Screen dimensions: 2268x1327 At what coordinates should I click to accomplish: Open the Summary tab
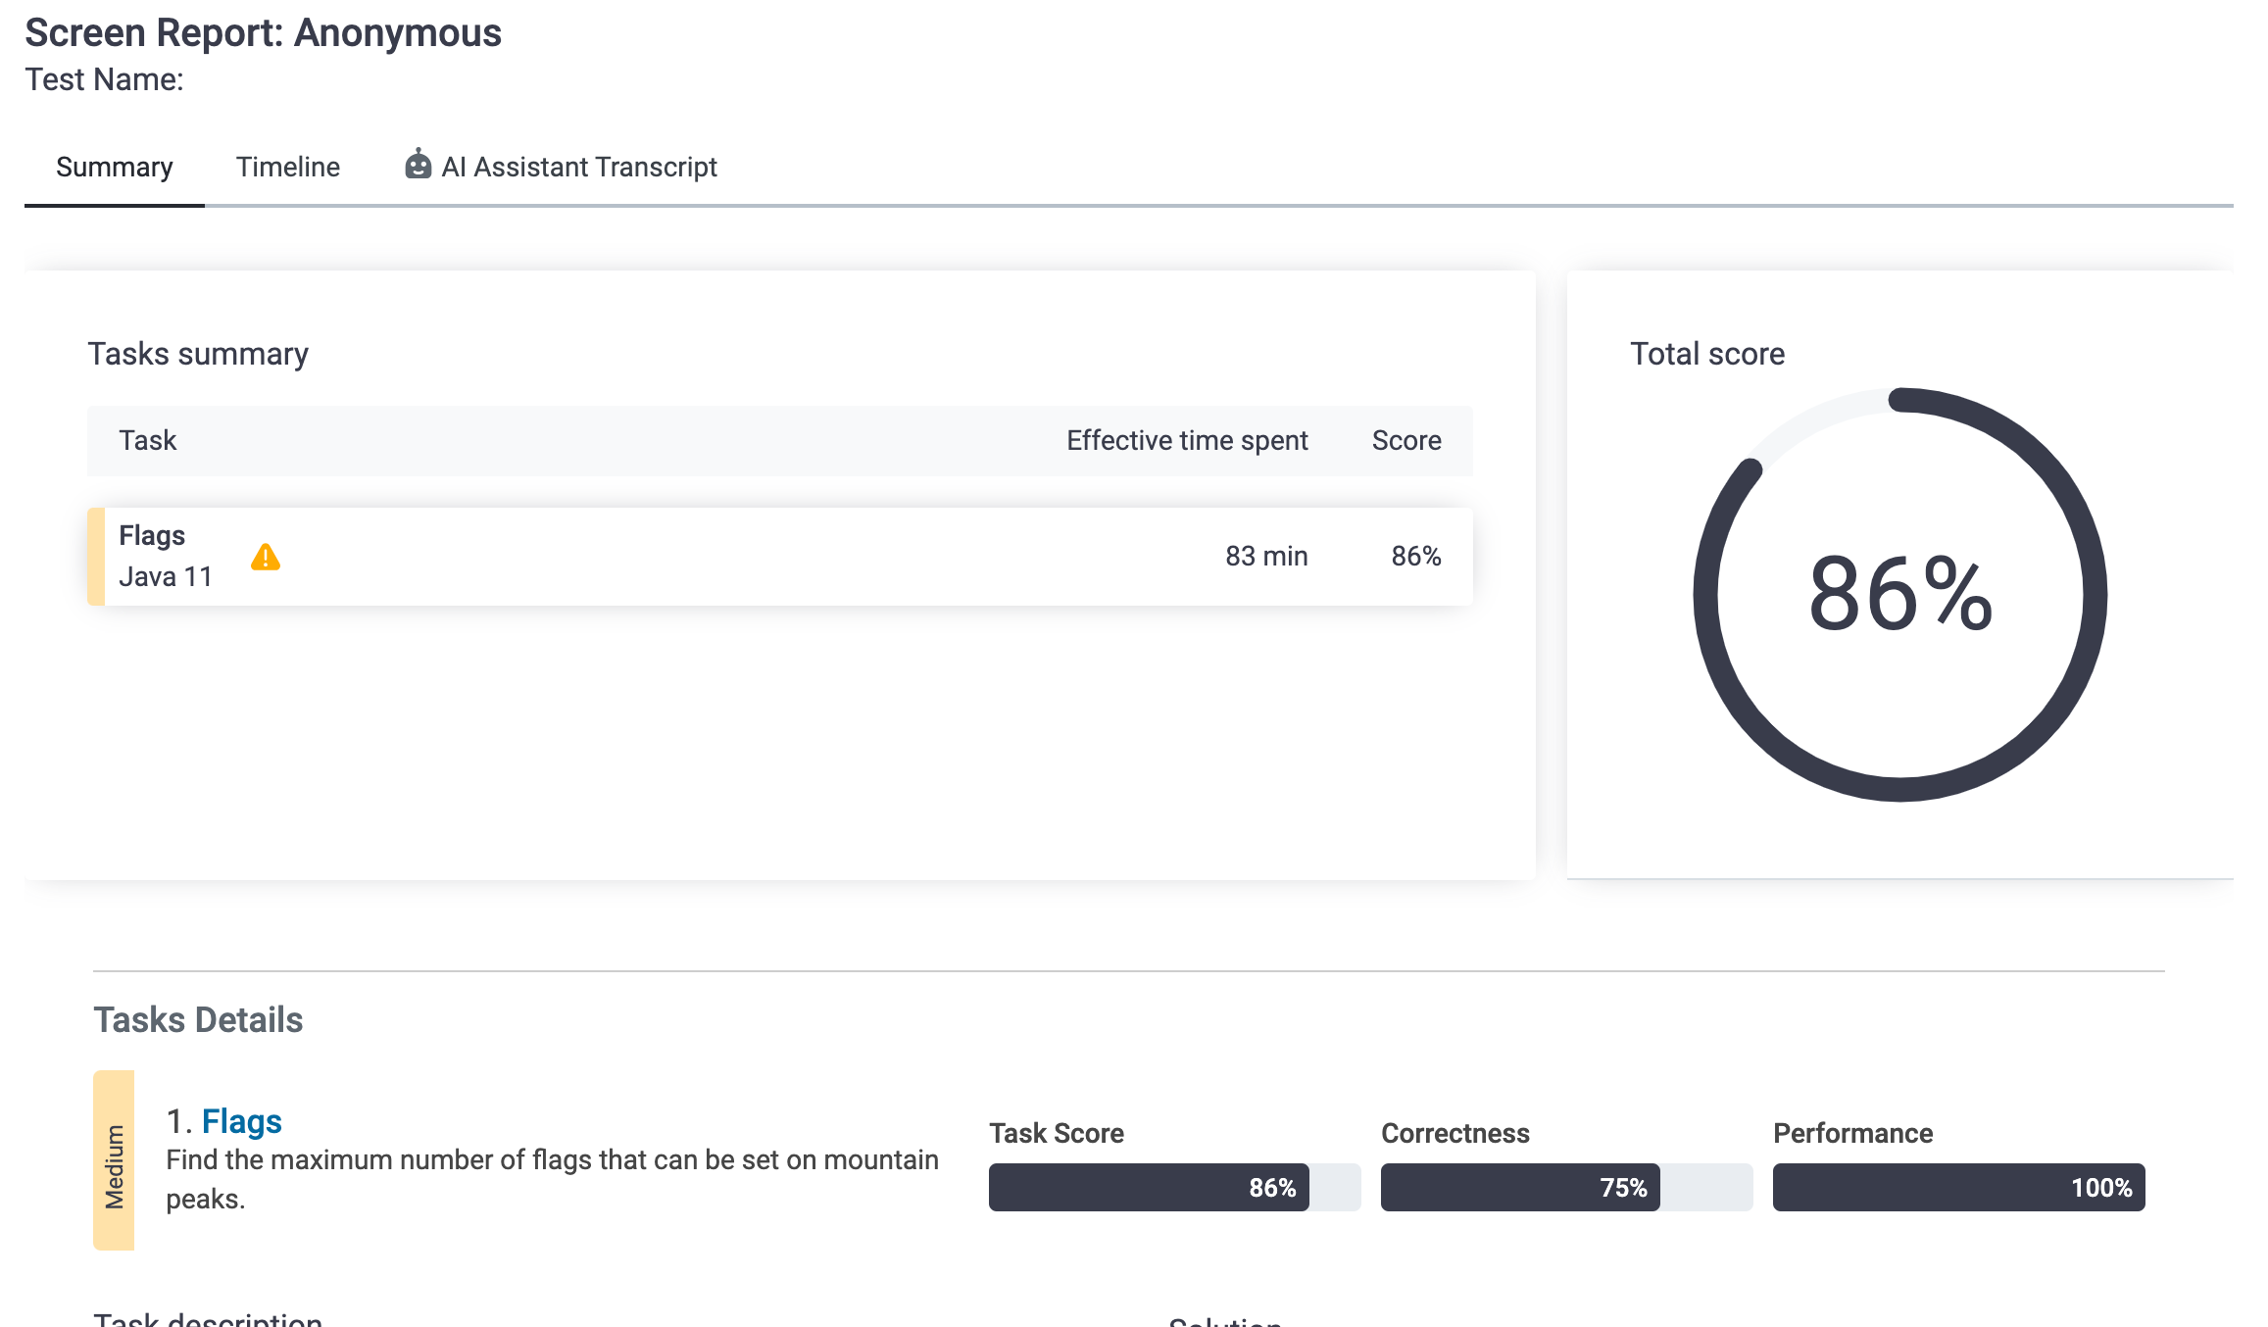[114, 168]
